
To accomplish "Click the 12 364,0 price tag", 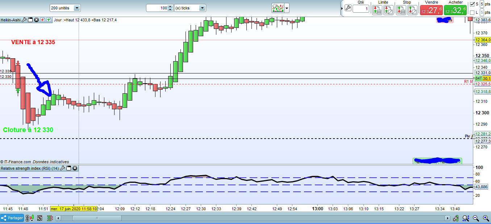I will pyautogui.click(x=483, y=40).
